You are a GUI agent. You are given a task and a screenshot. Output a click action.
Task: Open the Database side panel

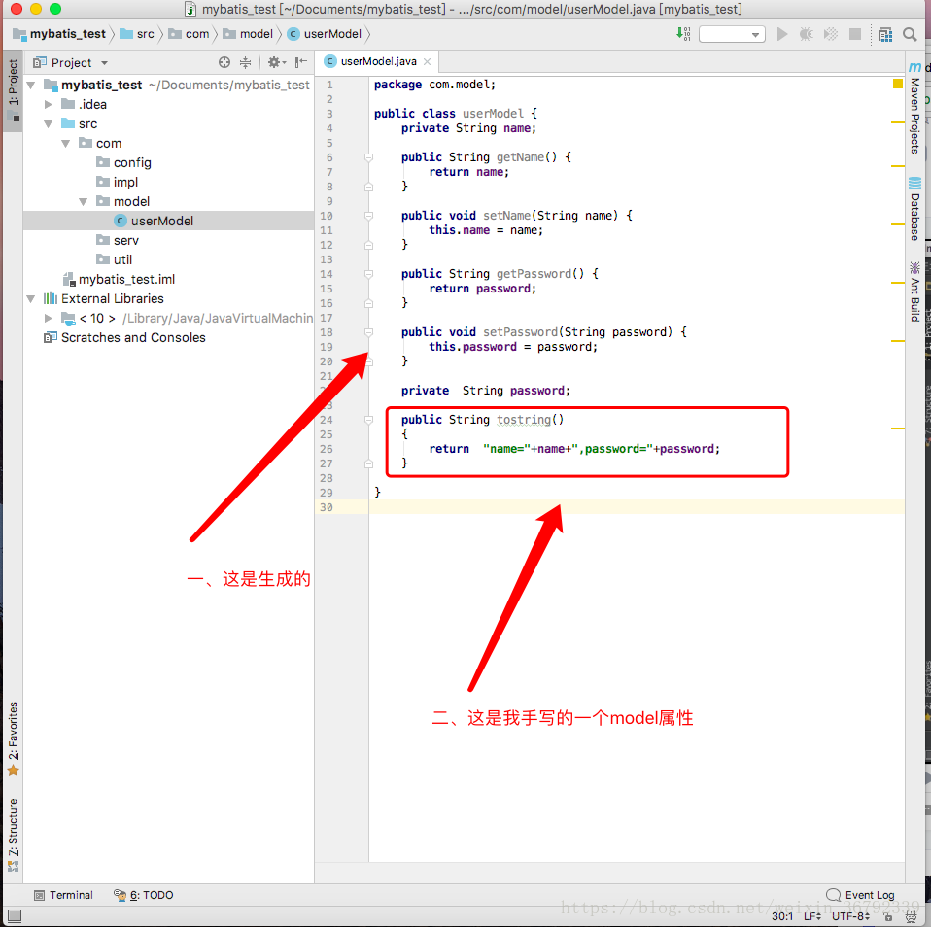click(x=915, y=209)
